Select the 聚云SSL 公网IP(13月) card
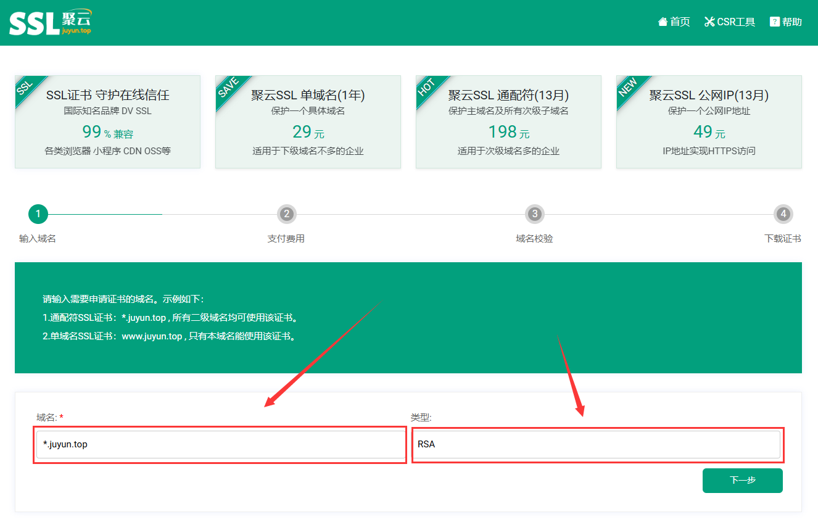This screenshot has width=818, height=522. click(x=709, y=122)
